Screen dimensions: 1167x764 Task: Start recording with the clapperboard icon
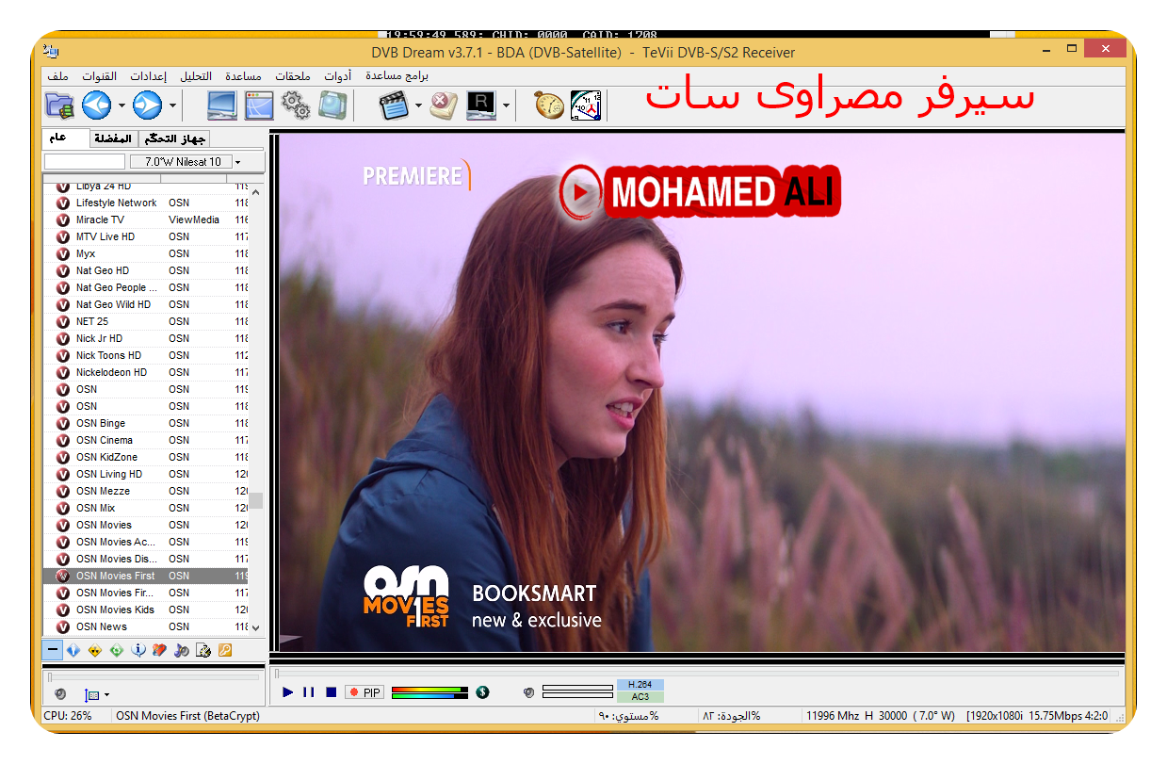pyautogui.click(x=393, y=106)
